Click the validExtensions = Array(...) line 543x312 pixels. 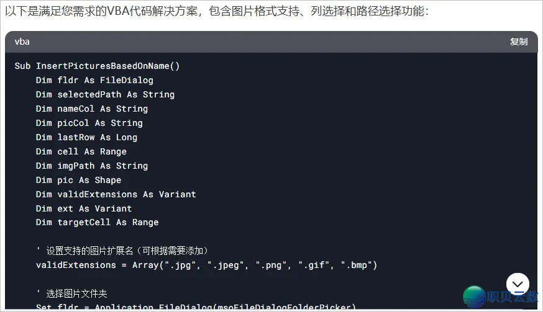coord(206,265)
